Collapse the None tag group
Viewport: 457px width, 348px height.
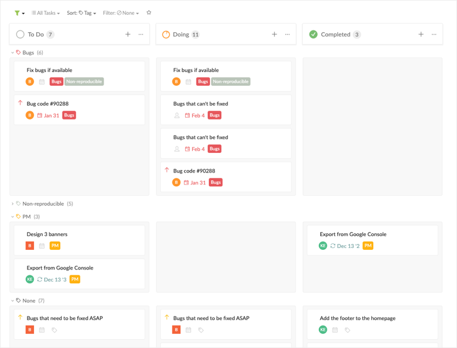click(12, 300)
